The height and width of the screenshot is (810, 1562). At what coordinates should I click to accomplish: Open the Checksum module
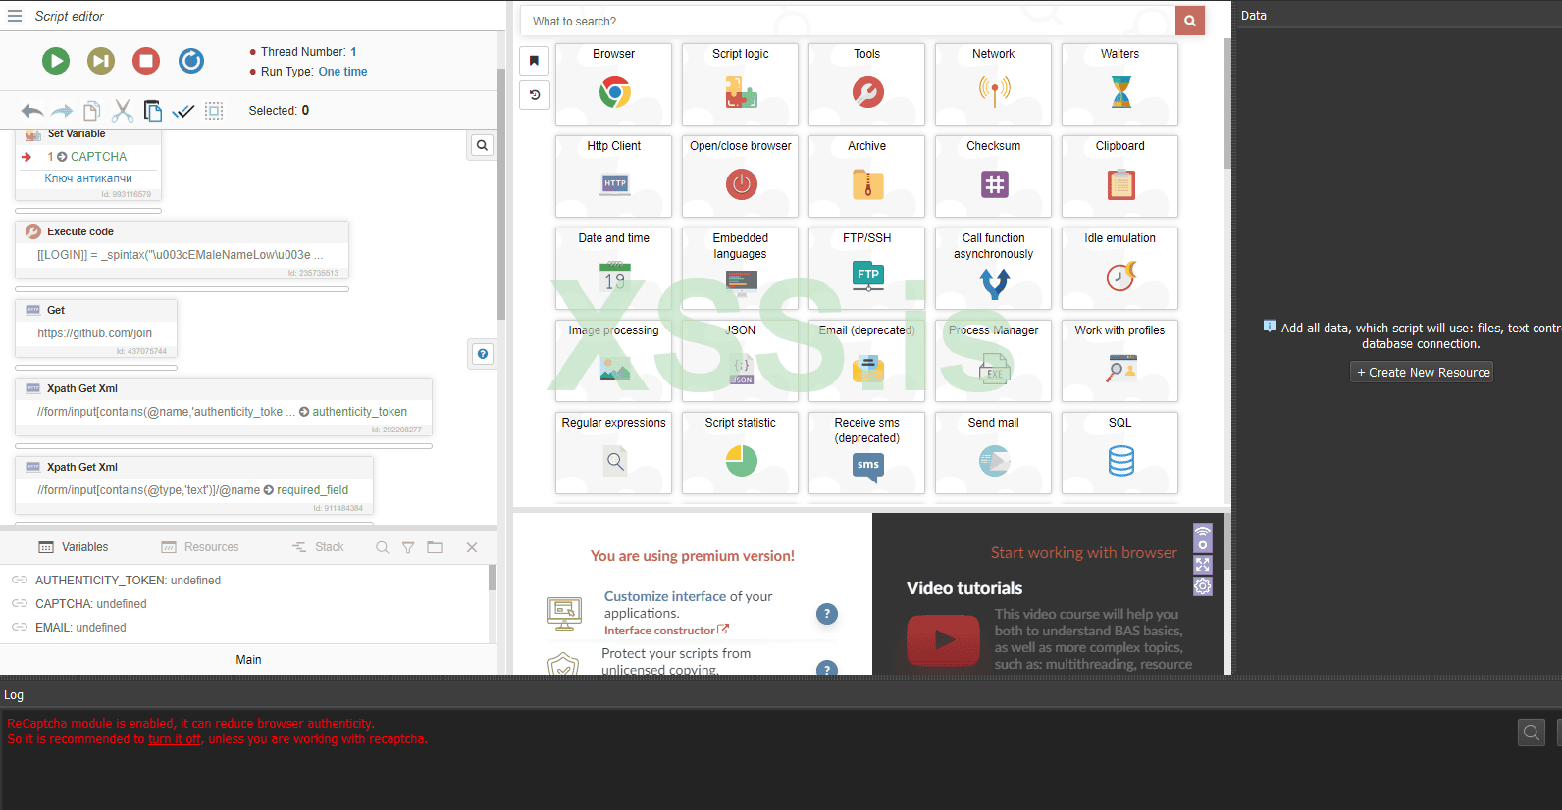coord(994,177)
